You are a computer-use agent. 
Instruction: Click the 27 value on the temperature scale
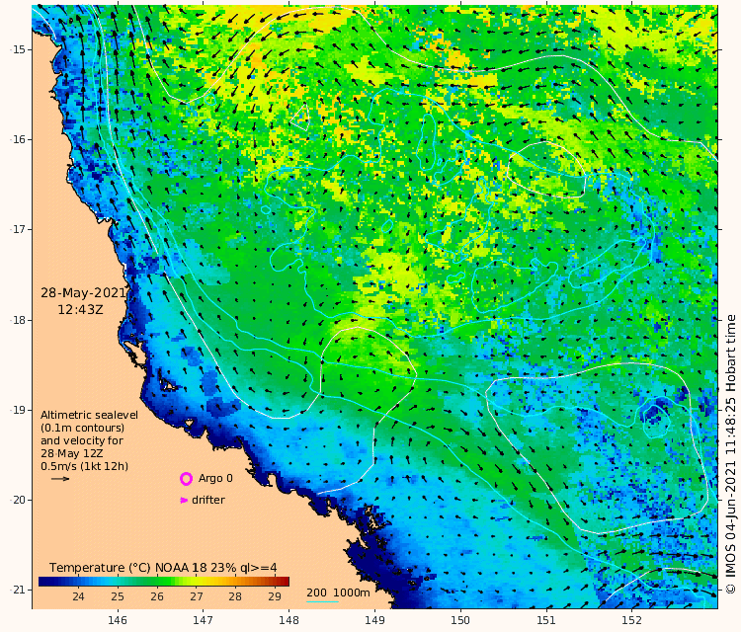pos(197,596)
